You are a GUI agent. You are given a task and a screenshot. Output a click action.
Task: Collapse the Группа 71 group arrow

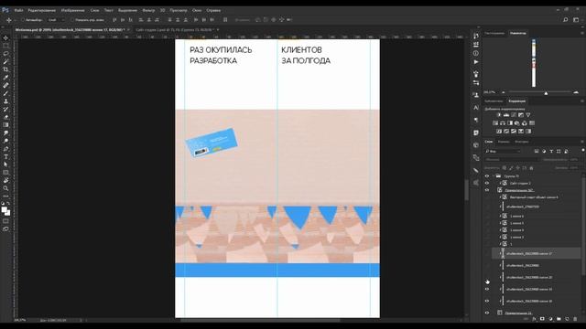[494, 175]
